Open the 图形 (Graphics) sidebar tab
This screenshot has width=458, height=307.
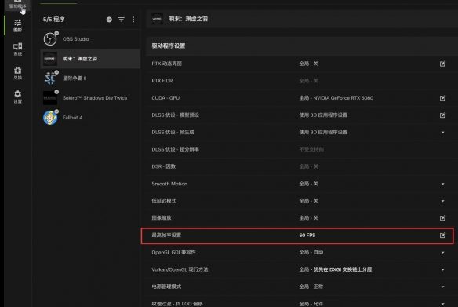17,25
